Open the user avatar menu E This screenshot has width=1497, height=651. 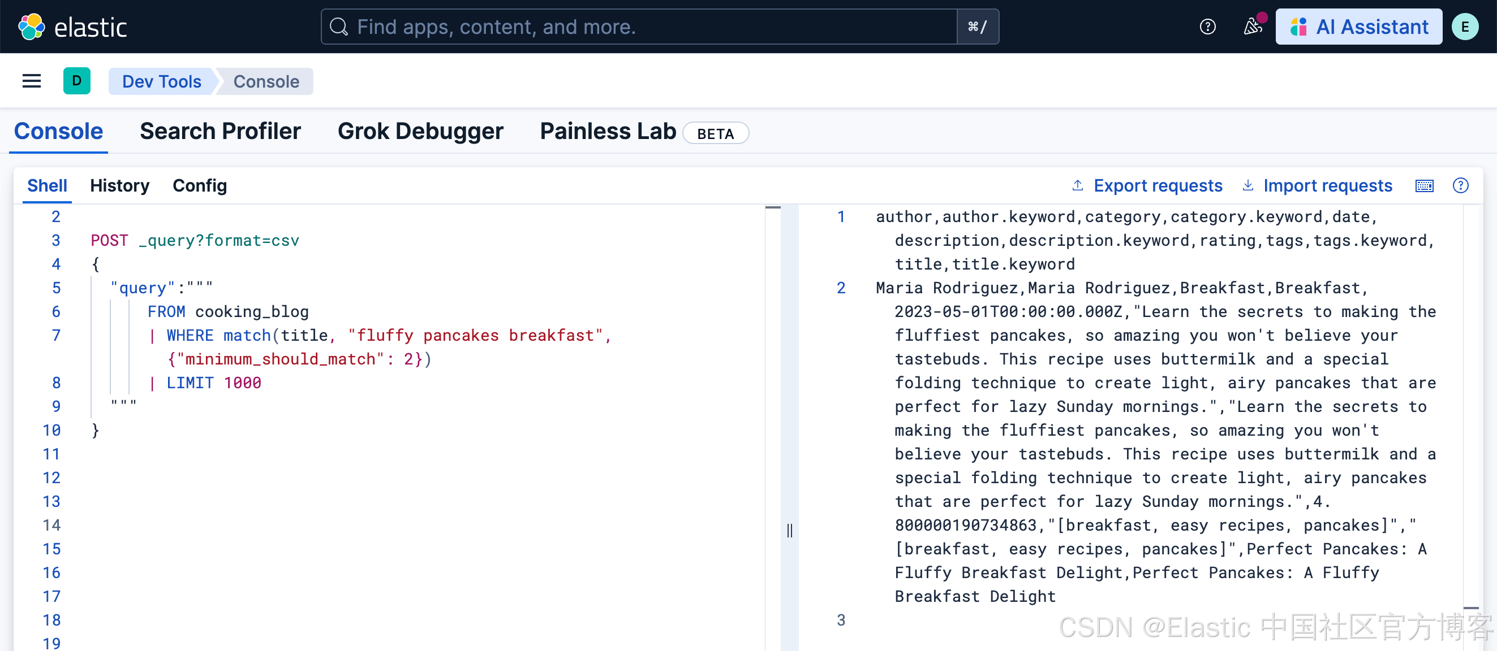1464,27
